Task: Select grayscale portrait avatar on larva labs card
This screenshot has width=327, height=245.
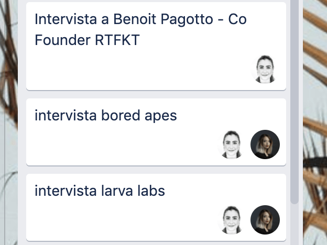Action: 232,220
